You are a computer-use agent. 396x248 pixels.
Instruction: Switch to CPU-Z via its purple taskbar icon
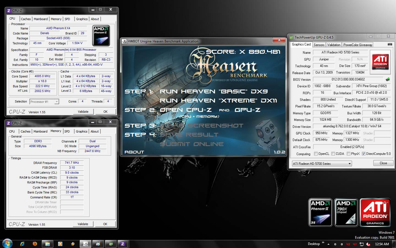(x=123, y=244)
